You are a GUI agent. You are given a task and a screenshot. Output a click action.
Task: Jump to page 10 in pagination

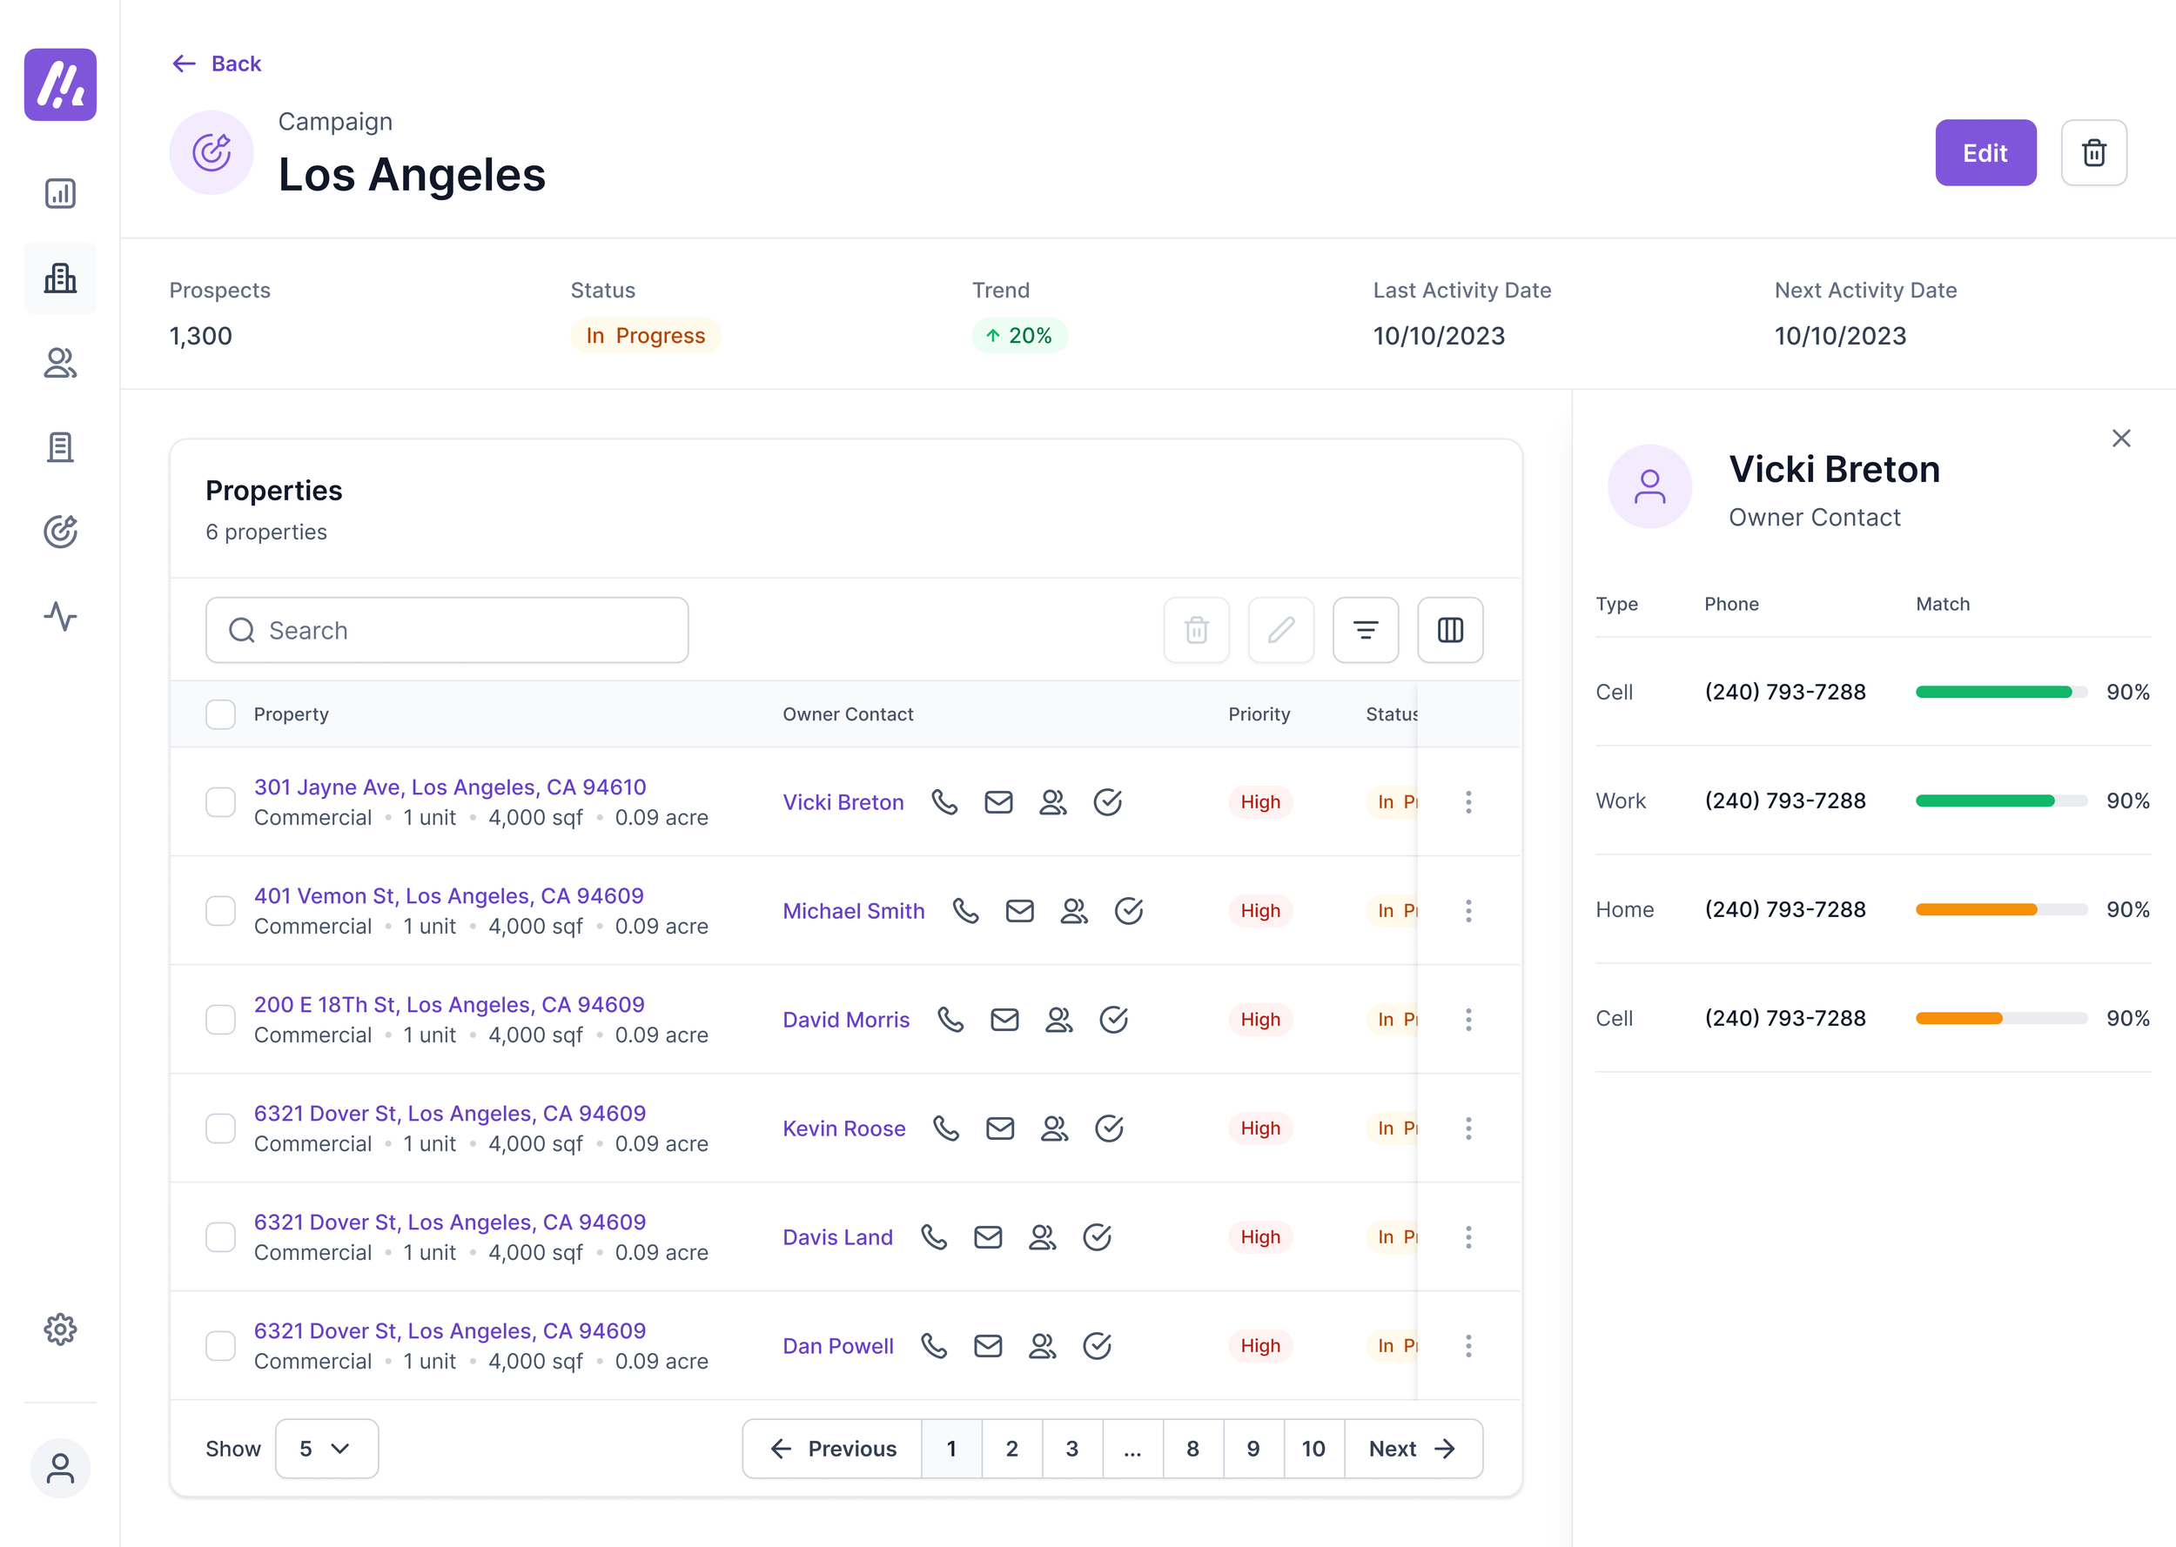[x=1313, y=1448]
